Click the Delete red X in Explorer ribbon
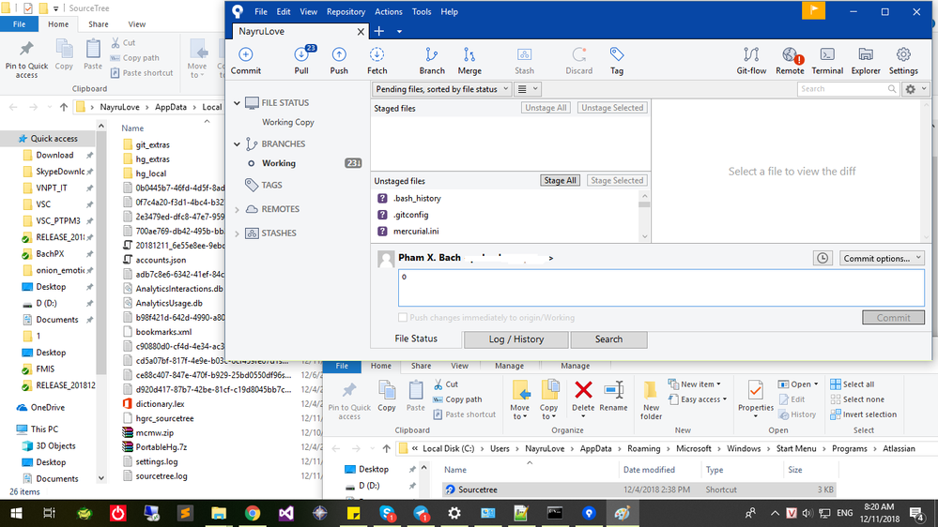The width and height of the screenshot is (938, 527). [x=583, y=398]
